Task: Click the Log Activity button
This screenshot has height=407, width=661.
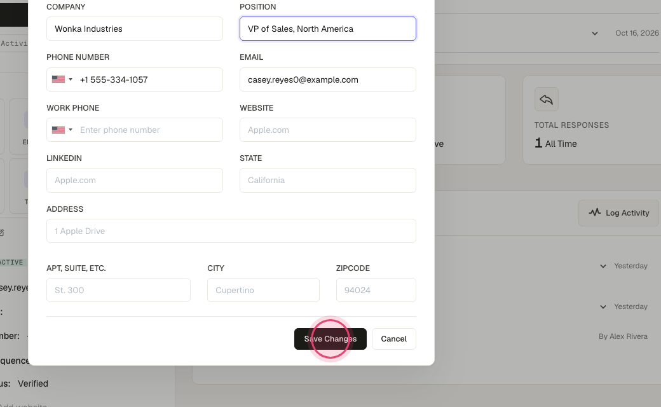Action: [x=618, y=213]
